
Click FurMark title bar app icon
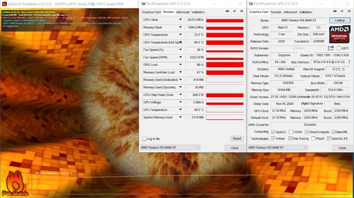click(4, 4)
